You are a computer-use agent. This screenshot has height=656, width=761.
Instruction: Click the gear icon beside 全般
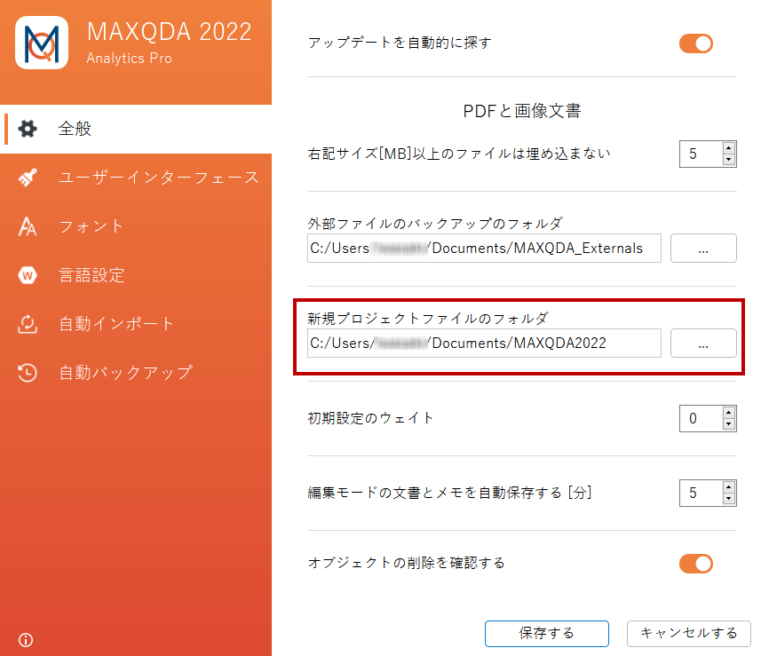coord(28,129)
